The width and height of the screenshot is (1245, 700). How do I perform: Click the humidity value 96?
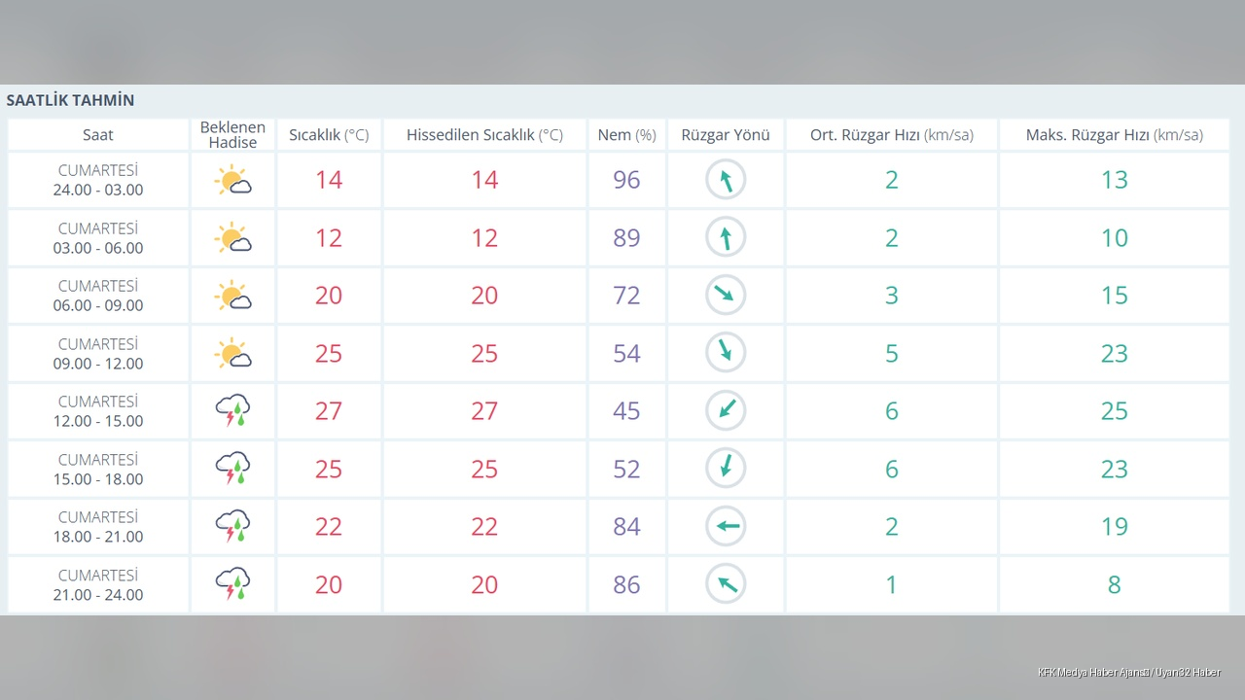(627, 180)
